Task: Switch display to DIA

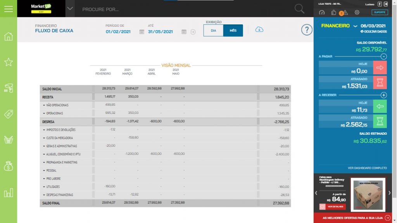Action: point(214,30)
